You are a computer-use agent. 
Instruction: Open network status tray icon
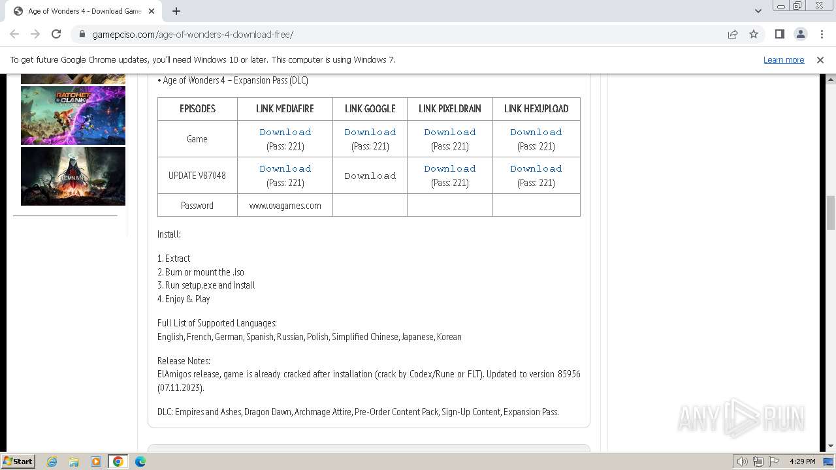point(758,462)
